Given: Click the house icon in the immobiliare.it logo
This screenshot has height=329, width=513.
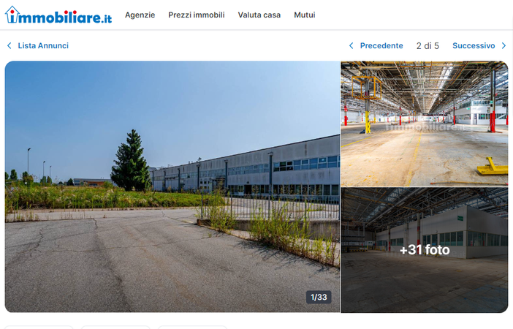Looking at the screenshot, I should point(12,14).
